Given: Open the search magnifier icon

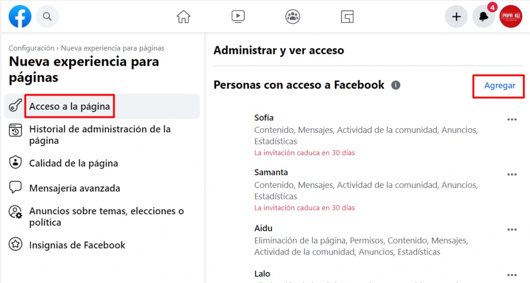Looking at the screenshot, I should point(47,17).
